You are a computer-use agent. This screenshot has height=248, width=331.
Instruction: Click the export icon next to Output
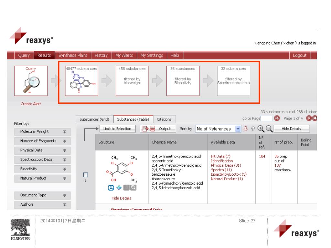pyautogui.click(x=145, y=129)
